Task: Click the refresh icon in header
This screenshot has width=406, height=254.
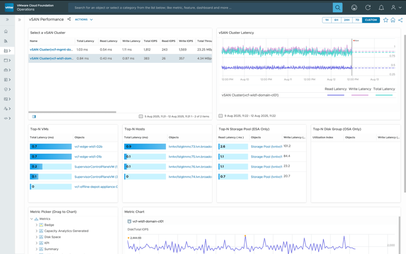Action: click(x=368, y=8)
